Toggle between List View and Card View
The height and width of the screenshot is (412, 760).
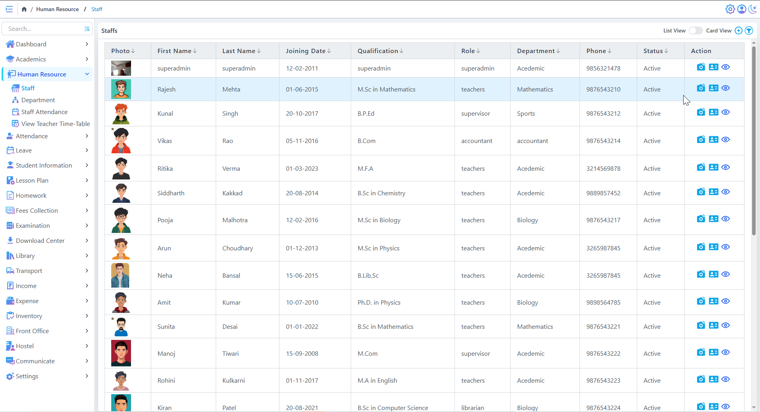point(695,31)
